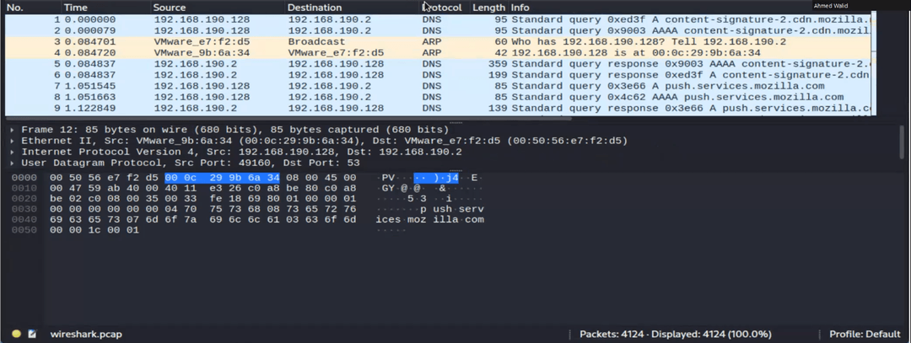This screenshot has width=911, height=343.
Task: Click ASCII text 'ices moz illa com'
Action: 430,219
